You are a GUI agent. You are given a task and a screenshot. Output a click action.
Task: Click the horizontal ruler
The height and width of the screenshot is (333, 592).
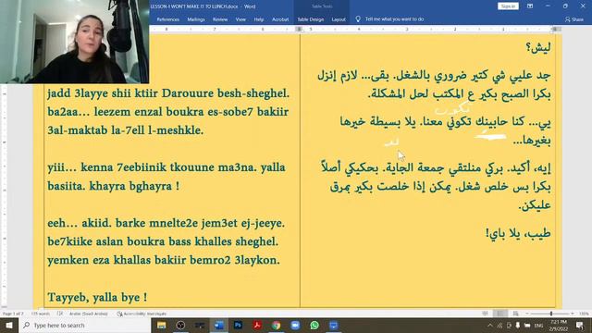355,29
